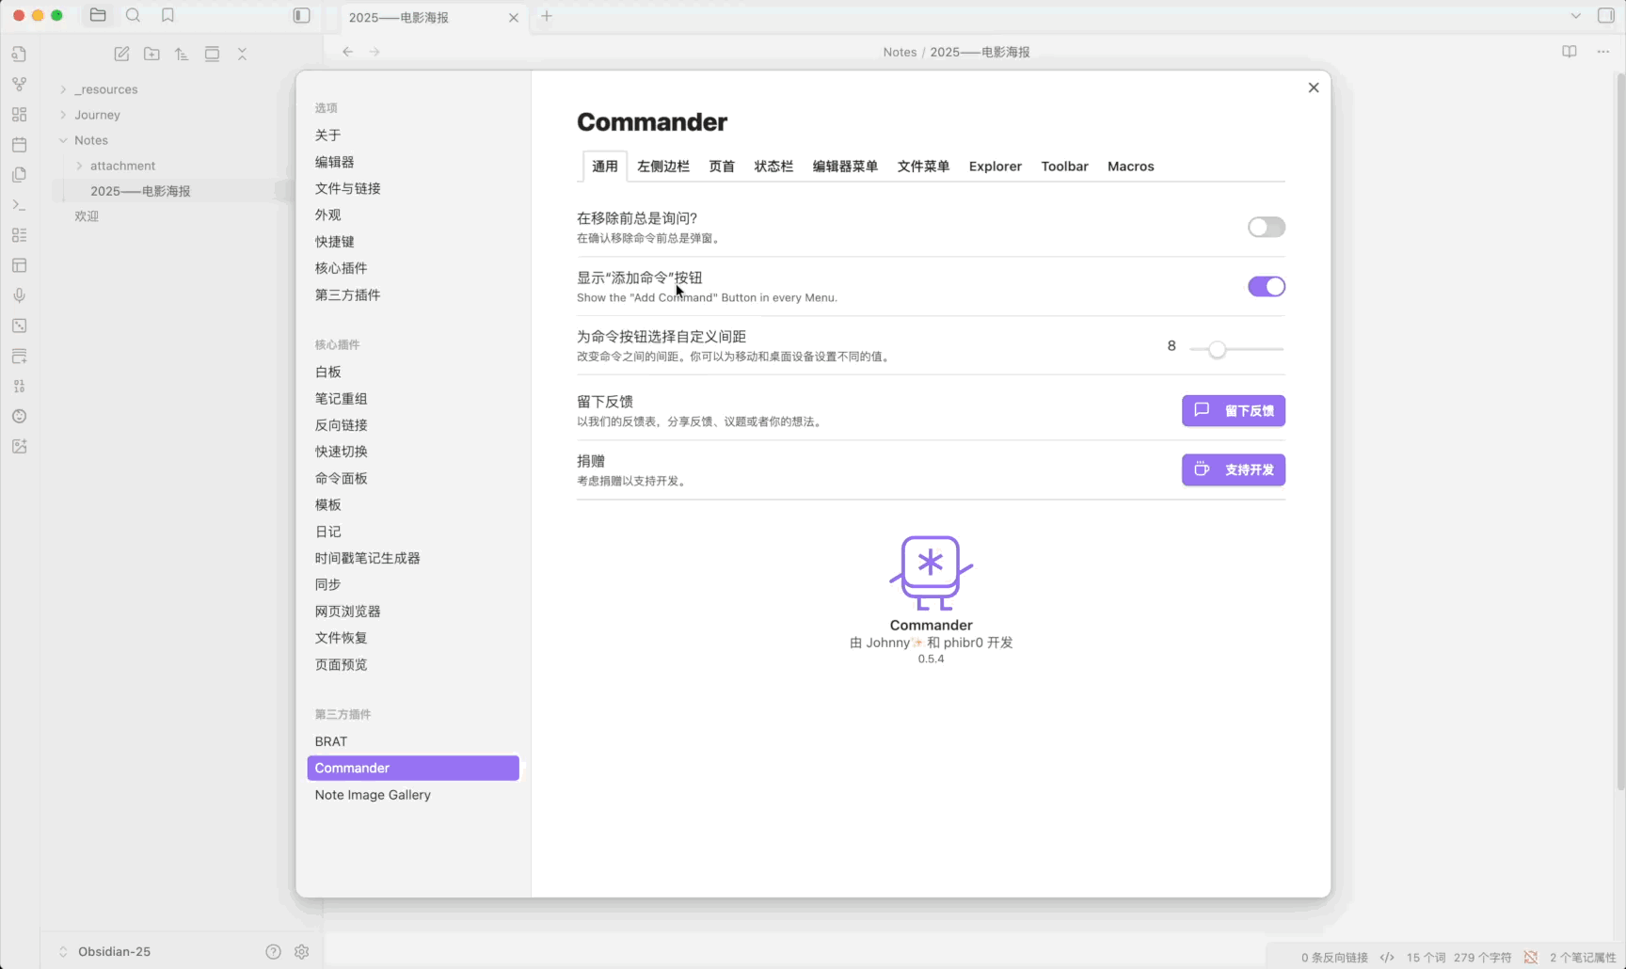Image resolution: width=1626 pixels, height=969 pixels.
Task: Open the help question mark icon
Action: click(x=273, y=951)
